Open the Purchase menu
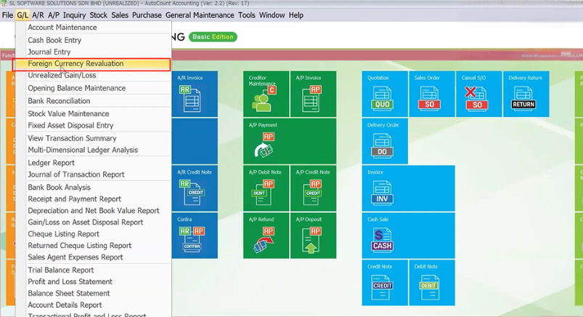This screenshot has width=583, height=317. tap(147, 15)
